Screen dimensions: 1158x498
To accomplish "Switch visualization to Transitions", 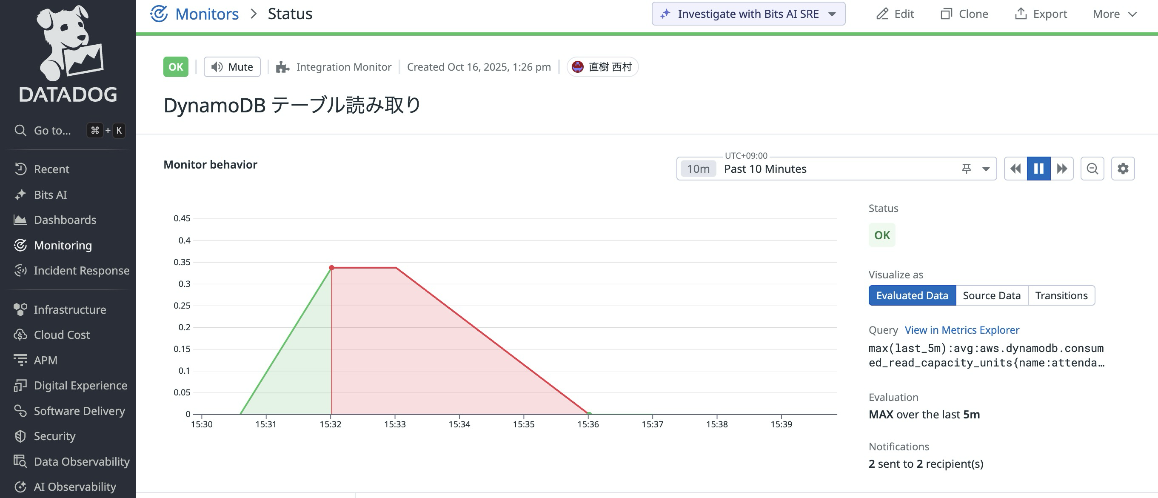I will (x=1061, y=295).
